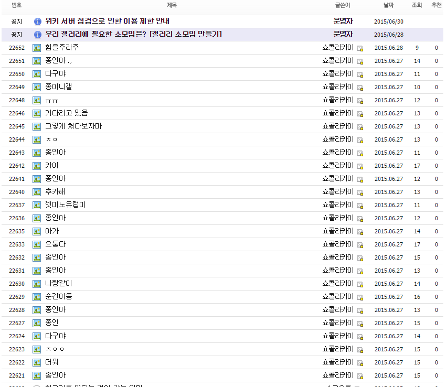This screenshot has width=447, height=387.
Task: Click the image icon for post 22633
Action: click(x=37, y=244)
